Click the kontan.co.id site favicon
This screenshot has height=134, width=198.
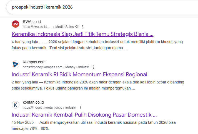coord(16,105)
